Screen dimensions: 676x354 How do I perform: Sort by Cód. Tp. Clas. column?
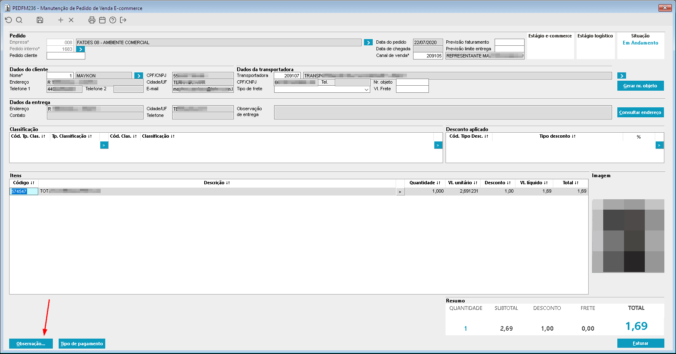pos(28,136)
